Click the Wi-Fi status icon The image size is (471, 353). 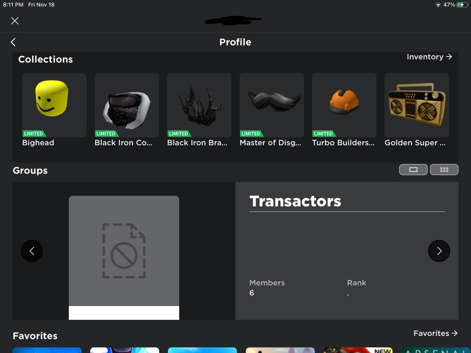pos(438,5)
